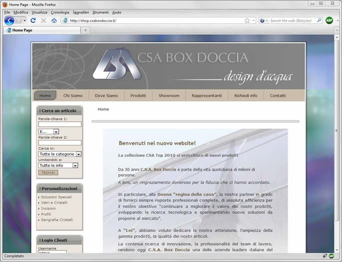Switch to the Prodotti navigation tab
The width and height of the screenshot is (342, 262).
138,96
